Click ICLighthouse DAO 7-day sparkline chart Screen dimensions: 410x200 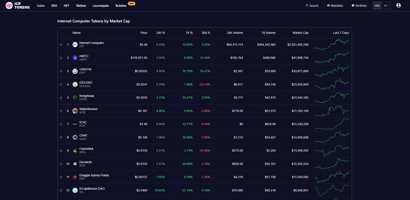click(332, 190)
